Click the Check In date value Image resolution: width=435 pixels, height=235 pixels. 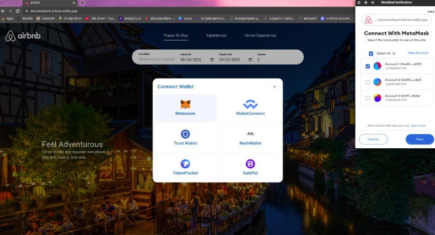click(191, 60)
